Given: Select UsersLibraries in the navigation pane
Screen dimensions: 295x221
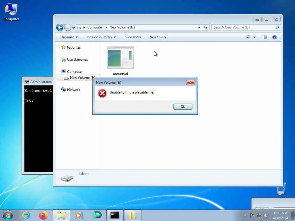Looking at the screenshot, I should [x=77, y=60].
